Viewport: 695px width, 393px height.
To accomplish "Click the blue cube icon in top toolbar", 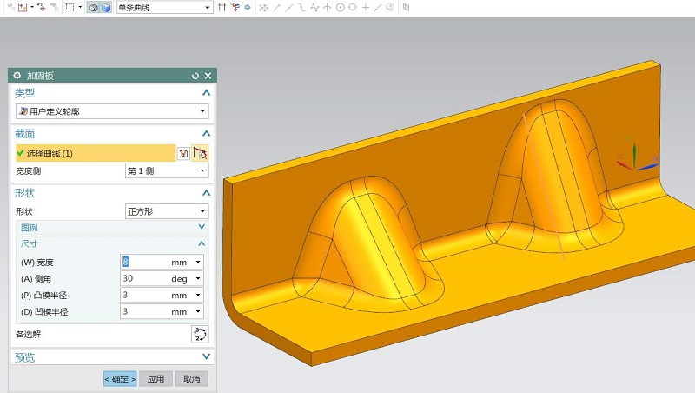I will tap(105, 7).
